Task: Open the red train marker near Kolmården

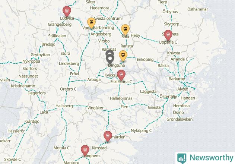Action: pos(108,136)
